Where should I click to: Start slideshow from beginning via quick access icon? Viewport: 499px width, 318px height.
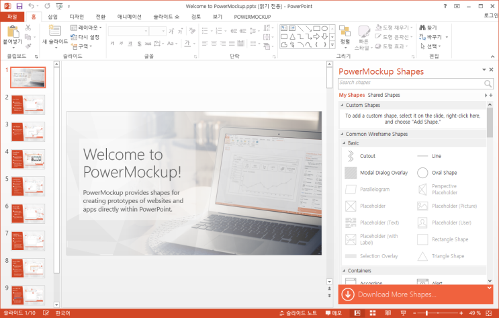[59, 6]
